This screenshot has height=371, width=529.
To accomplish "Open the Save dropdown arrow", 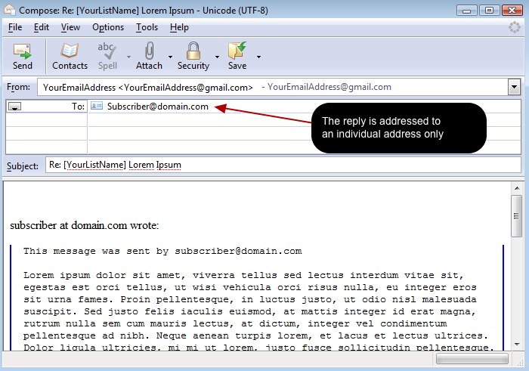I will point(258,57).
